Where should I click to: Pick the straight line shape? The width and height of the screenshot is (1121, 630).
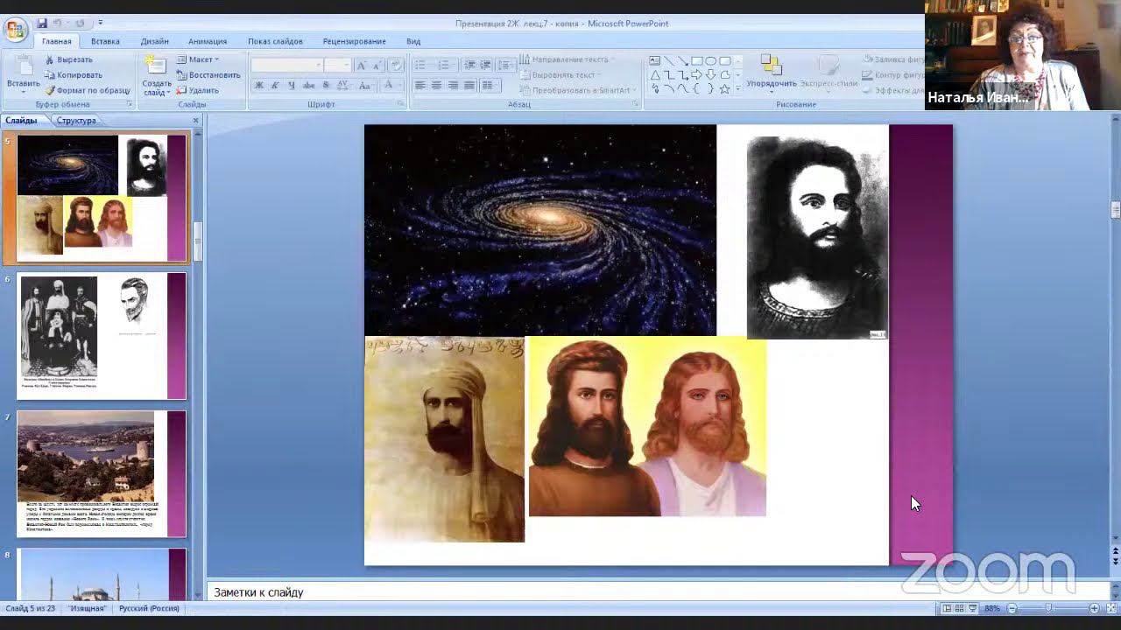pos(669,61)
